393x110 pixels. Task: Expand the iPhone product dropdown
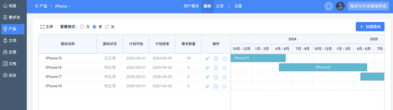coord(63,6)
